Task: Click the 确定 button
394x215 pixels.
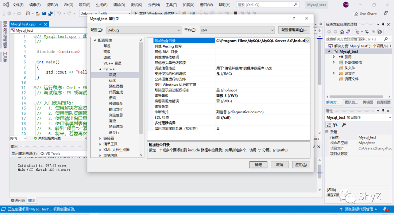Action: (x=258, y=165)
